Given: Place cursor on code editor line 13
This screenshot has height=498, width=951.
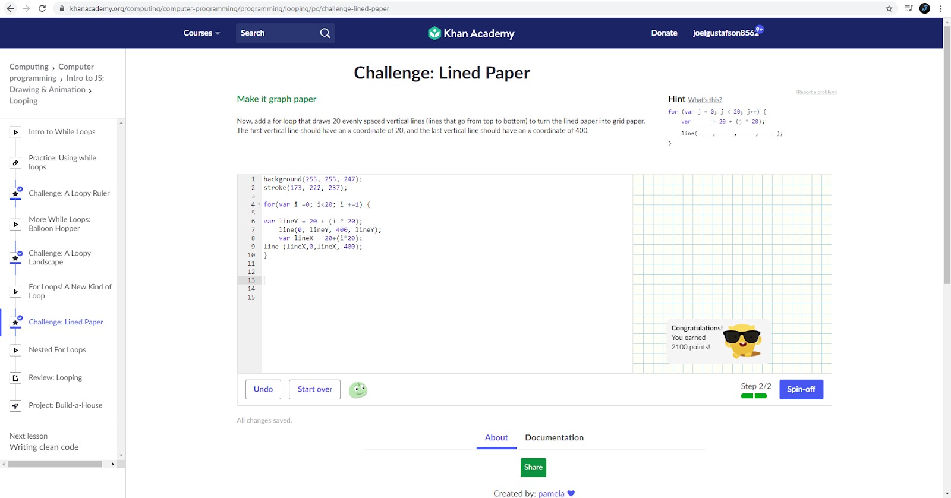Looking at the screenshot, I should pos(446,280).
